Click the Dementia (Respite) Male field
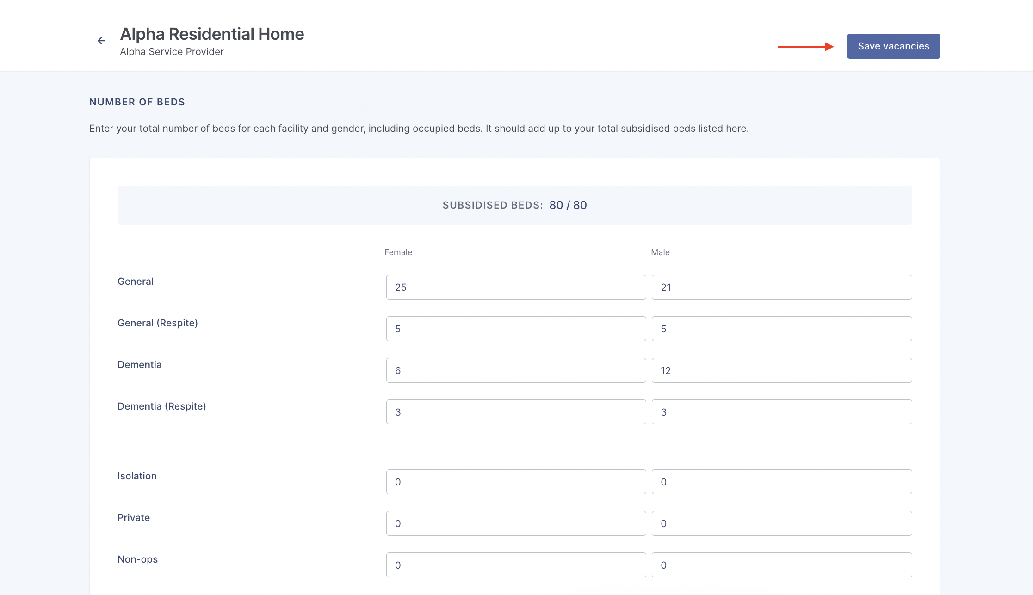The width and height of the screenshot is (1033, 595). pyautogui.click(x=781, y=412)
